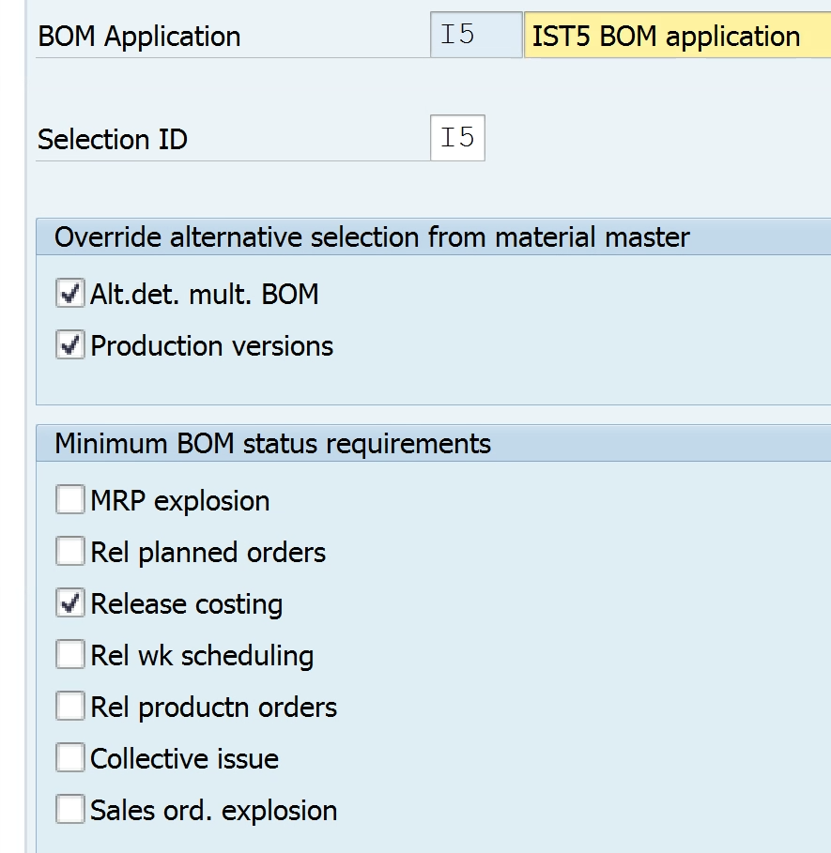This screenshot has width=831, height=853.
Task: Click the Release costing label text
Action: (x=187, y=604)
